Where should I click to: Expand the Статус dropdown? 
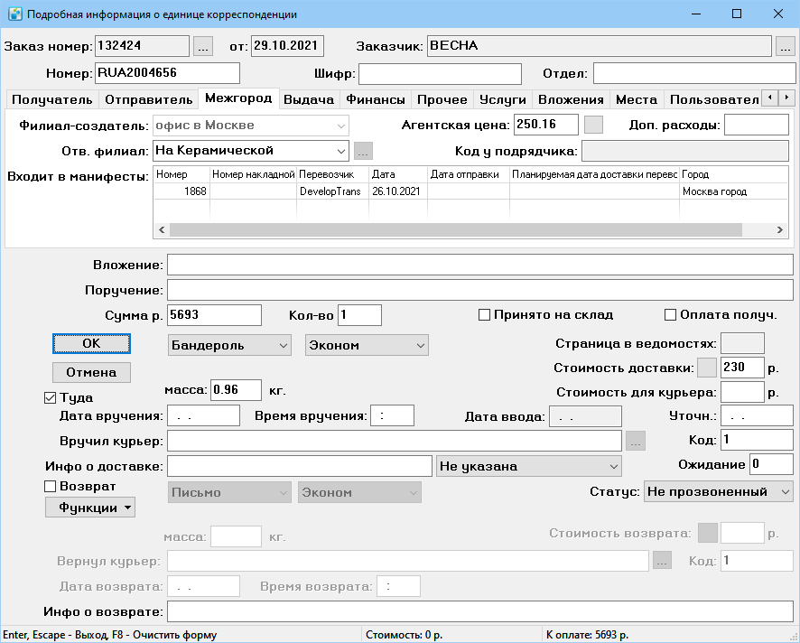point(719,492)
